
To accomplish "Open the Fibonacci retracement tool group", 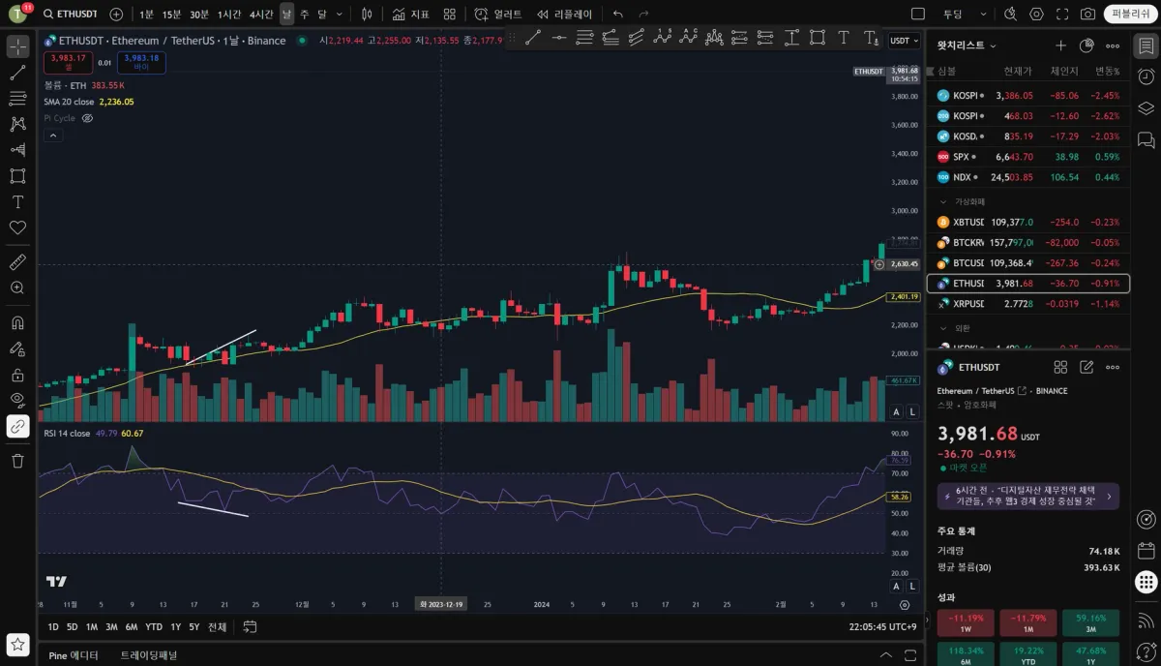I will pyautogui.click(x=17, y=98).
